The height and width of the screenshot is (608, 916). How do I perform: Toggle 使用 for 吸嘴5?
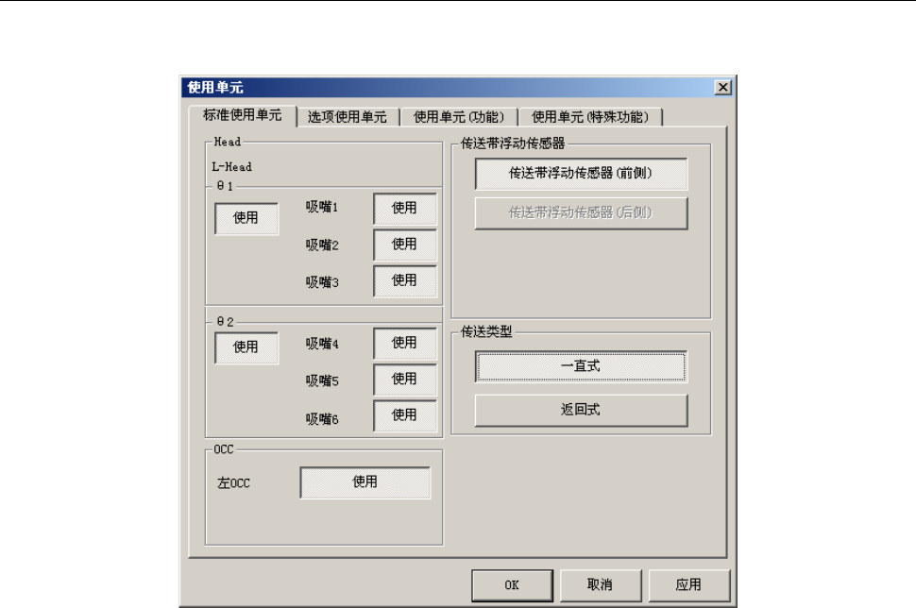[x=405, y=380]
